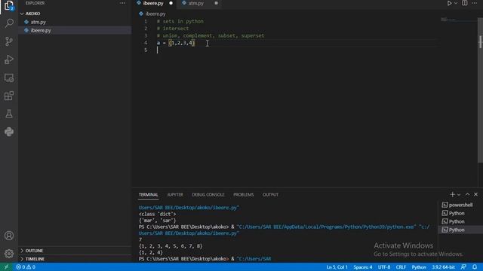Click Ln 5, Col 1 status
Screen dimensions: 483x271
pos(337,267)
